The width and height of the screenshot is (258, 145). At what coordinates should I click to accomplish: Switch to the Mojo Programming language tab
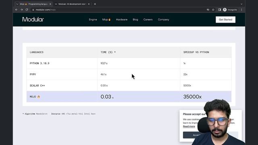tap(33, 4)
